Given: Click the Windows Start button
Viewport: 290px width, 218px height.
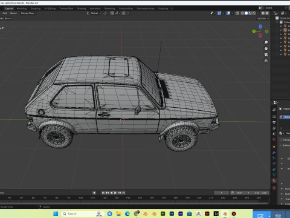Looking at the screenshot, I should [x=56, y=214].
